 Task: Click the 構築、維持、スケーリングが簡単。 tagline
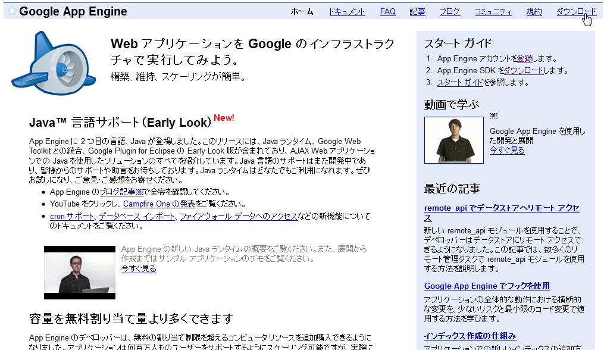178,77
